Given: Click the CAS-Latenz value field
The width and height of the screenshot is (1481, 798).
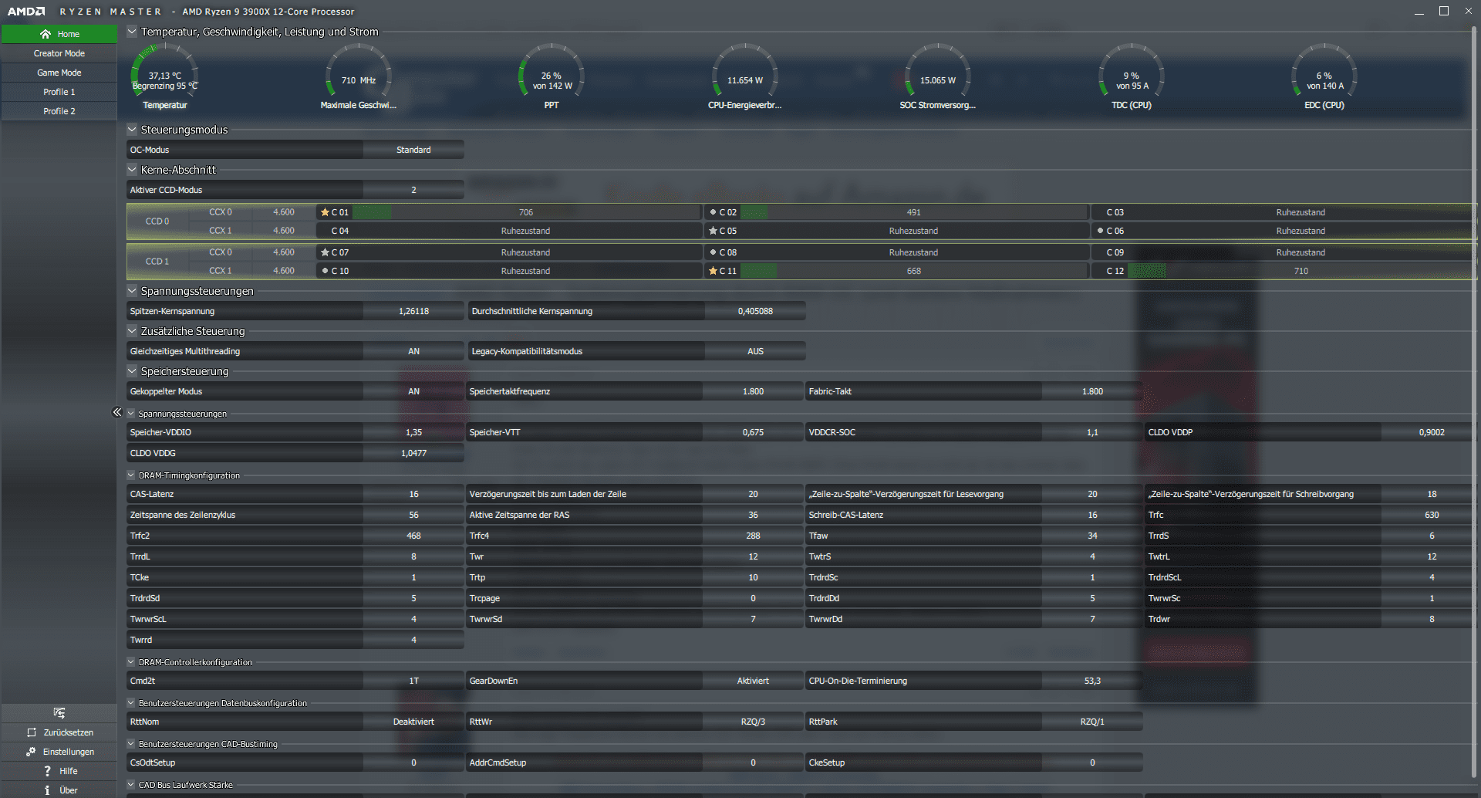Looking at the screenshot, I should coord(413,494).
